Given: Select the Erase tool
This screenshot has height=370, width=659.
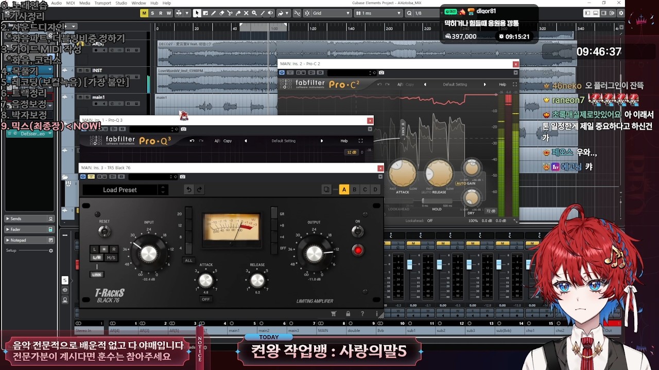Looking at the screenshot, I should pos(221,13).
